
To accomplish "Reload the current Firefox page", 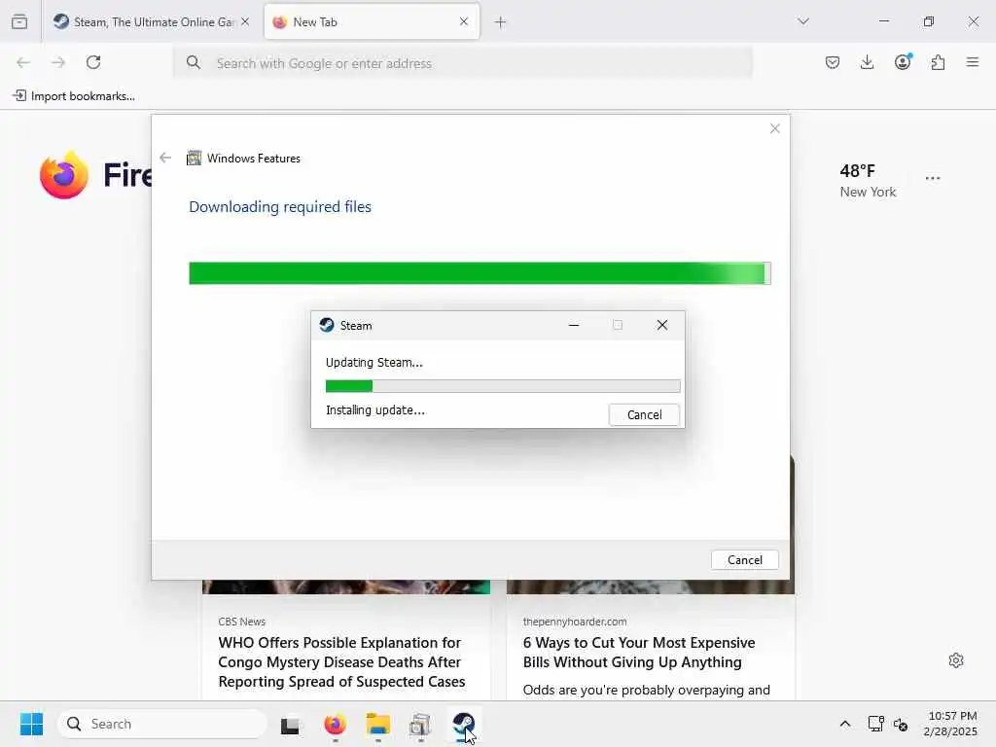I will pyautogui.click(x=93, y=62).
